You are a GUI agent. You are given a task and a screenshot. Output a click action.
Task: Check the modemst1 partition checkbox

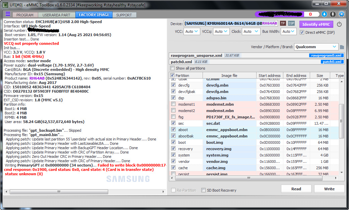click(x=173, y=104)
